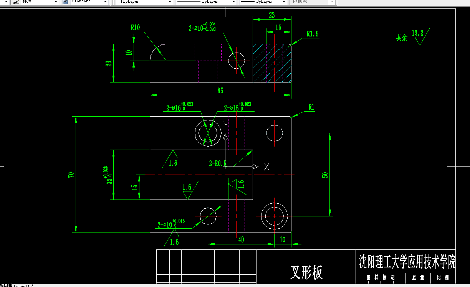
Task: Open the 标准 text style dropdown
Action: tap(56, 2)
